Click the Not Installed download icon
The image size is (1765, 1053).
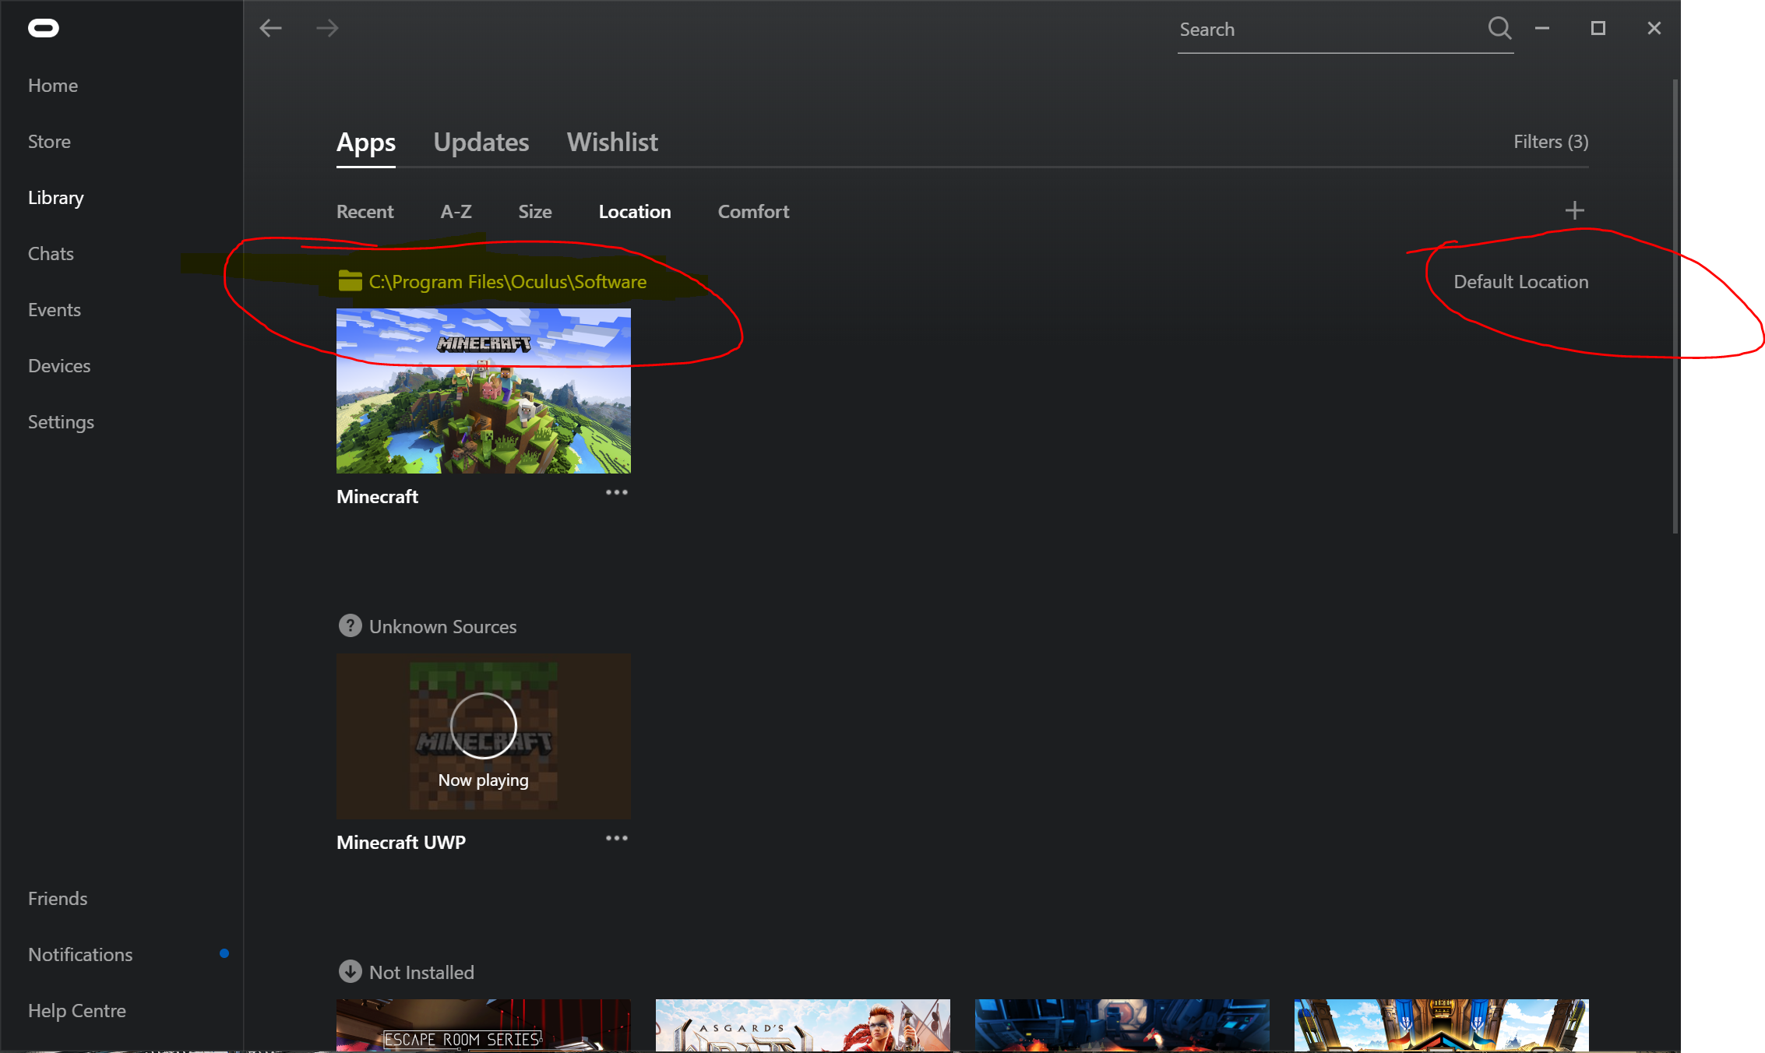350,971
